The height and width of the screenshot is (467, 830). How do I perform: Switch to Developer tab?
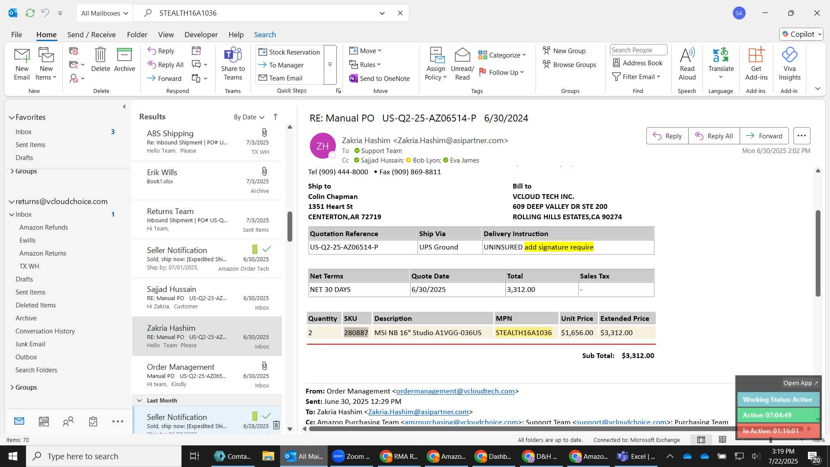pos(201,35)
